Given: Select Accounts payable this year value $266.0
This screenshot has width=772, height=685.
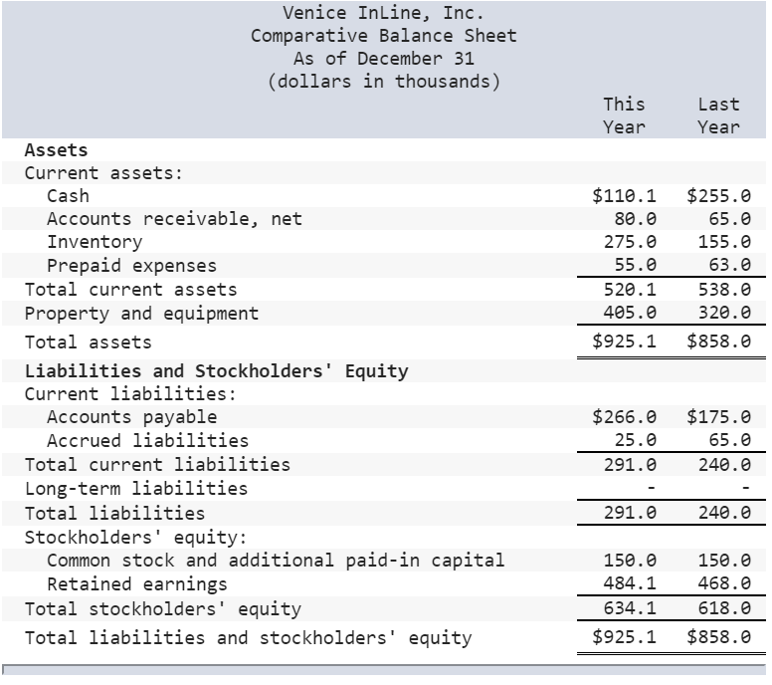Looking at the screenshot, I should (624, 417).
